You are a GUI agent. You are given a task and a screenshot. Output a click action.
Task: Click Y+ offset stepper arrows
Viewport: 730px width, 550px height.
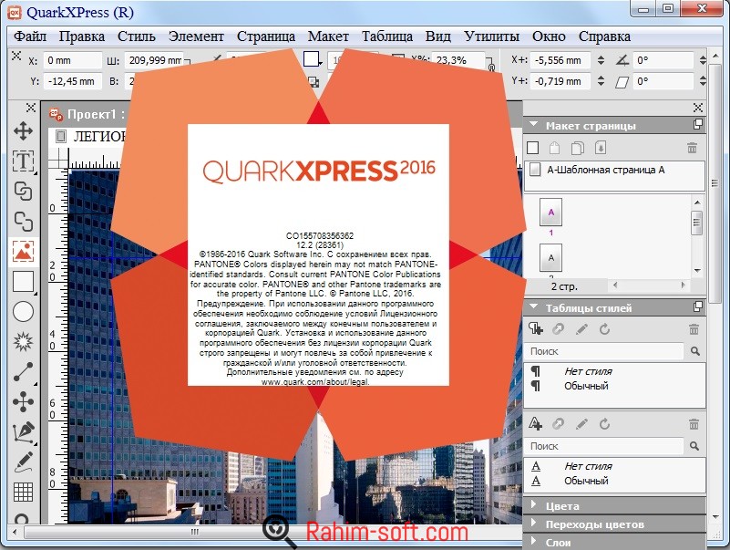click(x=601, y=81)
